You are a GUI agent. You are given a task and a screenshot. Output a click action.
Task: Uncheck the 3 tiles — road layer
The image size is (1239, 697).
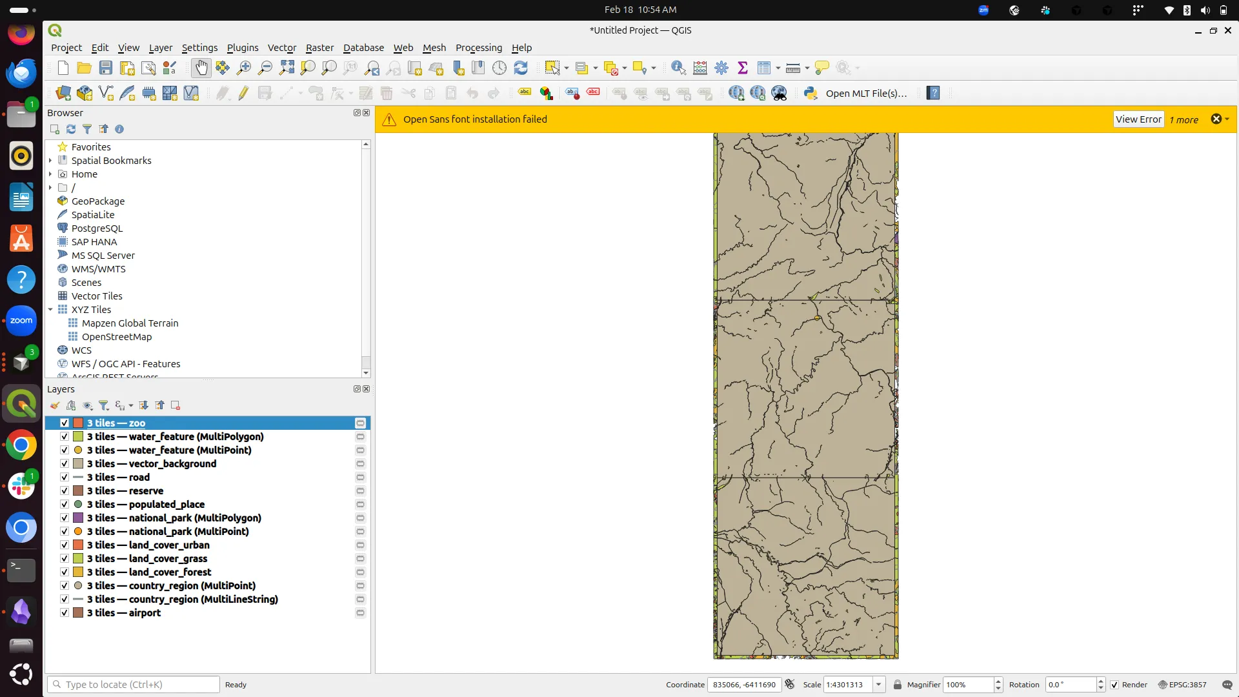[x=65, y=477]
